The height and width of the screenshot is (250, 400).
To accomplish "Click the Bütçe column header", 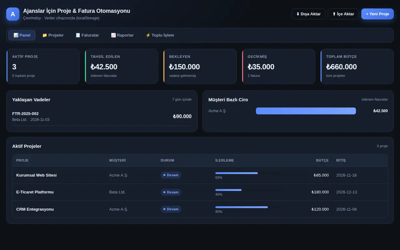I will click(x=322, y=160).
